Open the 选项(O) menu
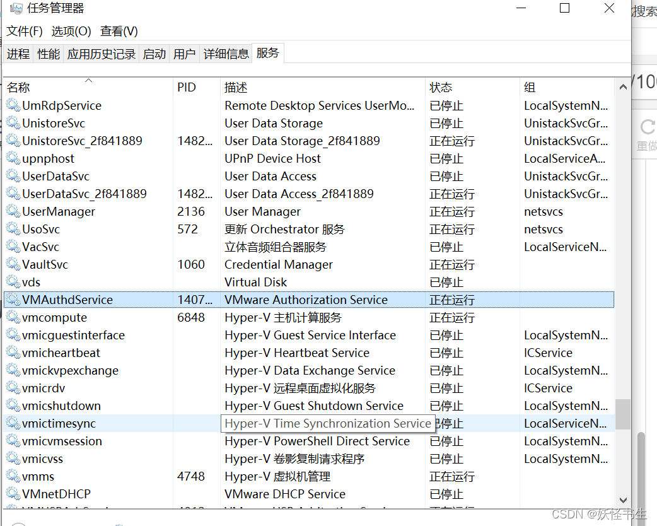The image size is (657, 526). tap(71, 31)
